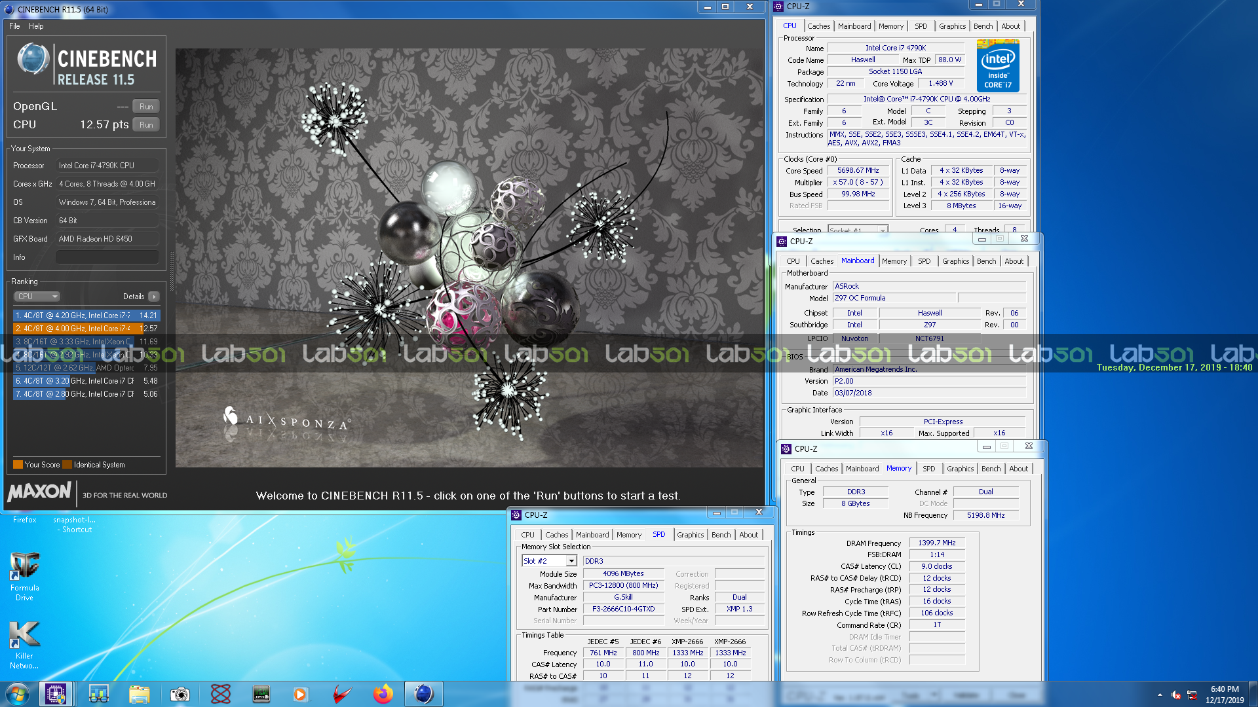Screen dimensions: 1258x707
Task: Switch to Cinebench via taskbar sphere icon
Action: point(424,694)
